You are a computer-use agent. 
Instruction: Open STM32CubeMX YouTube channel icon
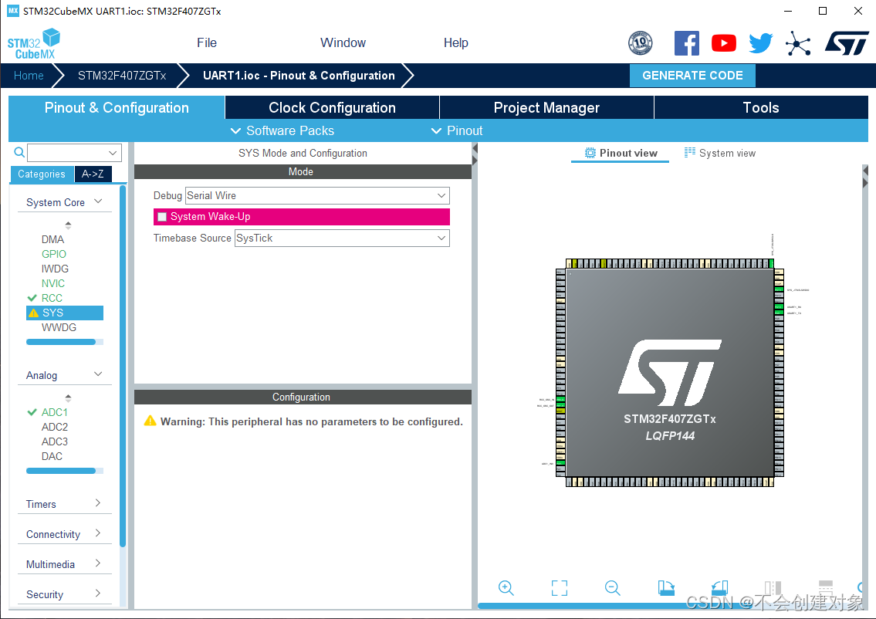tap(723, 43)
